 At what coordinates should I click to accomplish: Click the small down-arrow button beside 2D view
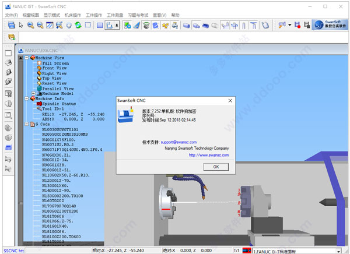117,25
